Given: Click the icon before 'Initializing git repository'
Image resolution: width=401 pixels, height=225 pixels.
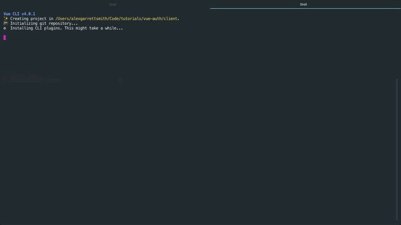Looking at the screenshot, I should click(x=6, y=23).
